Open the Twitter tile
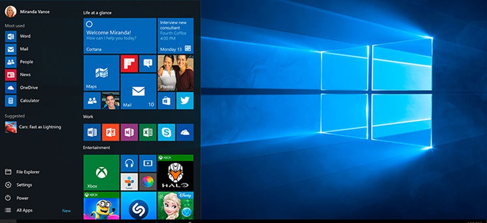Viewport: 487px width, 223px height. pyautogui.click(x=185, y=101)
